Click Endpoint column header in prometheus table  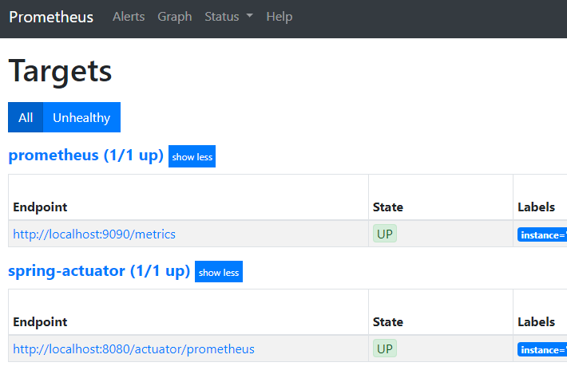click(40, 207)
